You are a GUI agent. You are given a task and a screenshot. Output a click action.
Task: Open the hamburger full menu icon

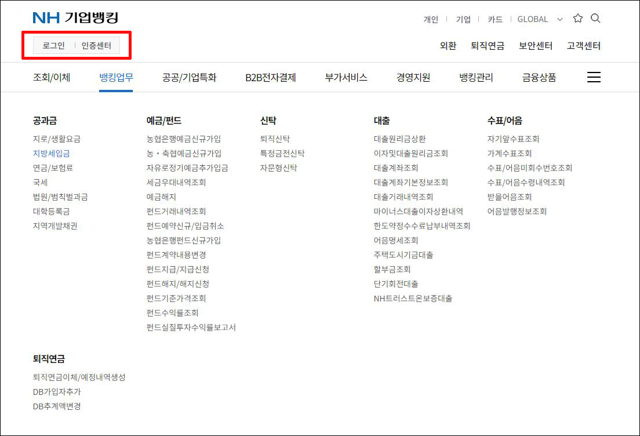(594, 77)
